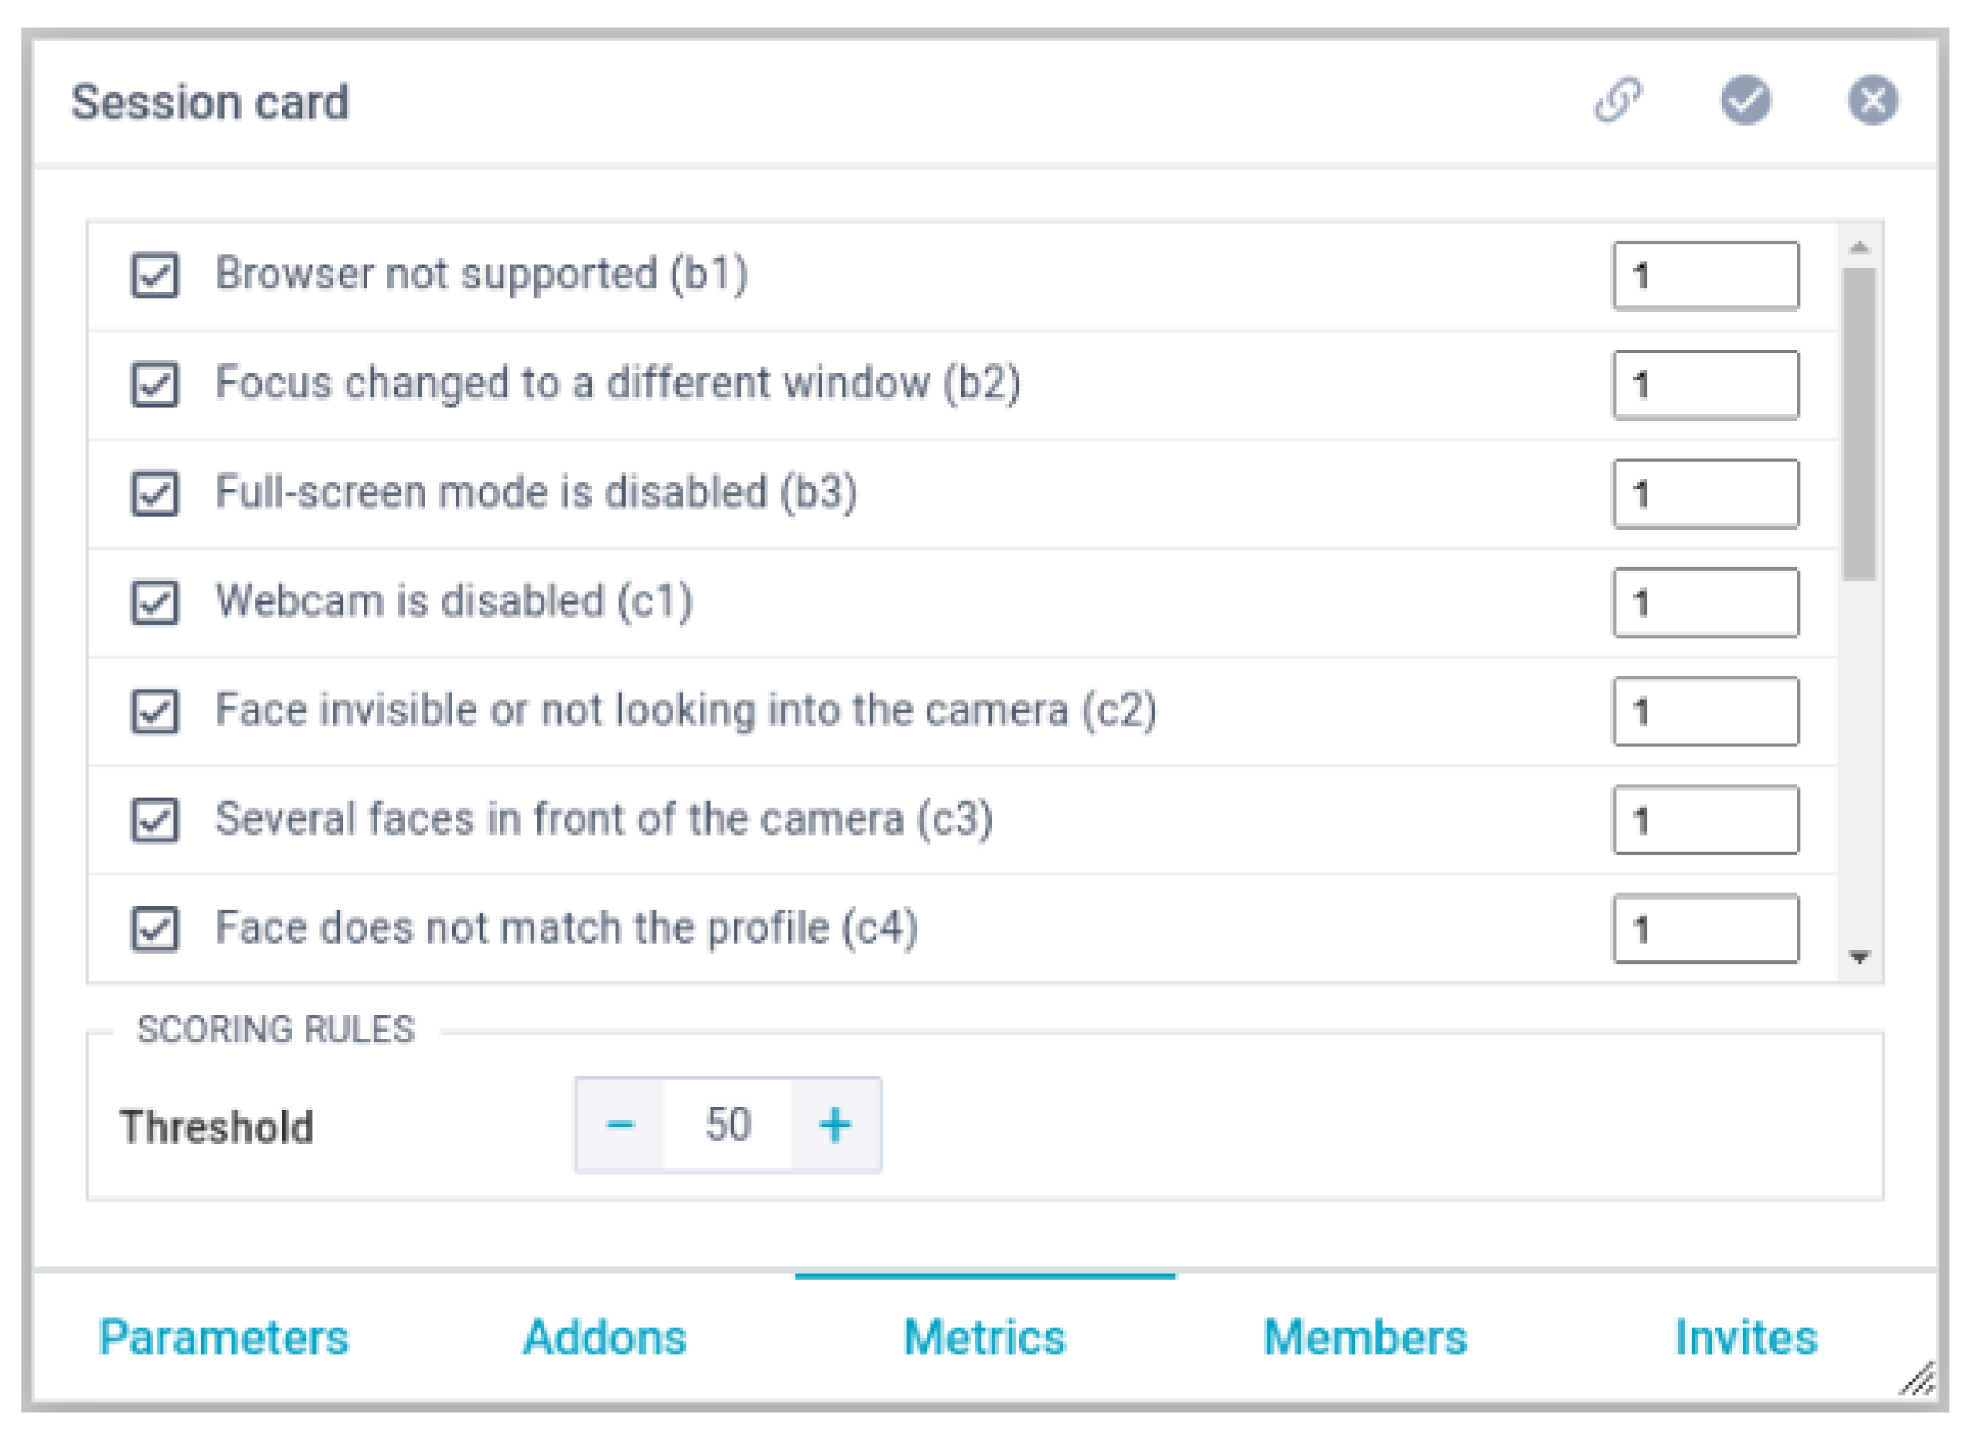Toggle Several faces in front of camera checkbox
This screenshot has width=1980, height=1436.
[x=155, y=820]
